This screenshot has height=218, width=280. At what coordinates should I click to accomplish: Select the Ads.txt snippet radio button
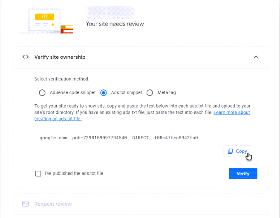103,92
